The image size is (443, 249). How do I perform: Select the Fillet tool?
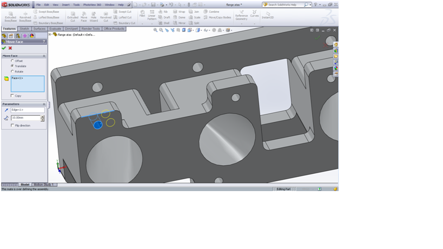142,14
